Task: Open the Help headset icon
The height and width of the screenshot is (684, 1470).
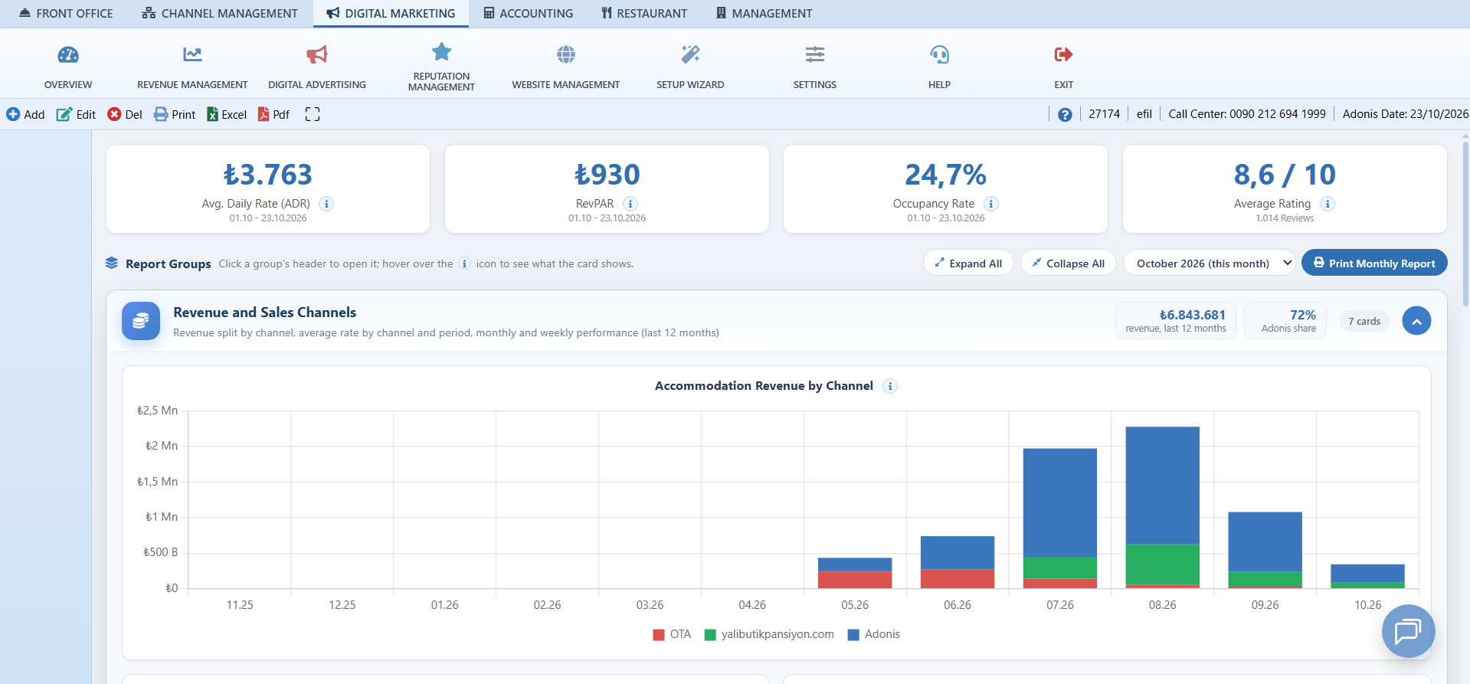Action: pos(939,54)
